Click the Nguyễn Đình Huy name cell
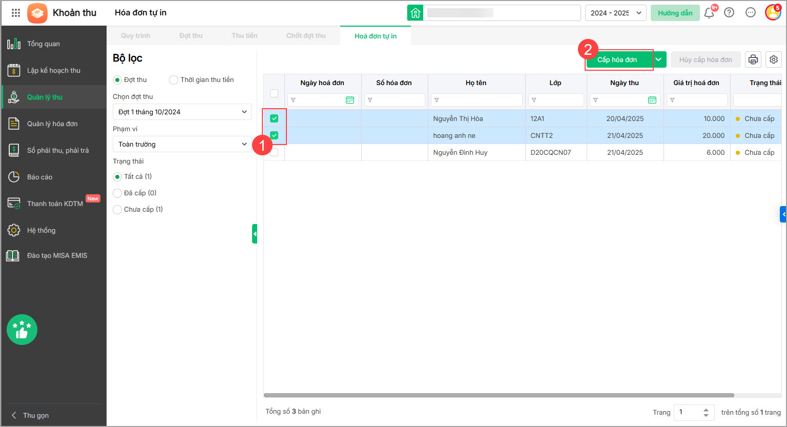Image resolution: width=787 pixels, height=427 pixels. coord(477,152)
